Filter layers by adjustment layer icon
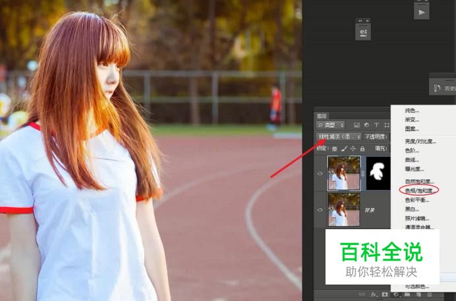456x301 pixels. click(x=366, y=125)
